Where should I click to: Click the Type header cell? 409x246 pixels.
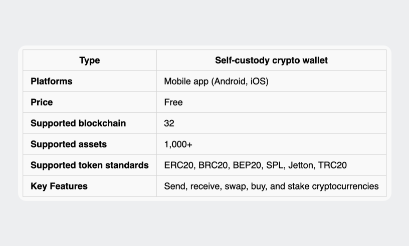coord(89,60)
